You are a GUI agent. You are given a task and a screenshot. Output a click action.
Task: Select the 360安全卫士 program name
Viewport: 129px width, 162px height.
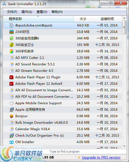(24, 45)
